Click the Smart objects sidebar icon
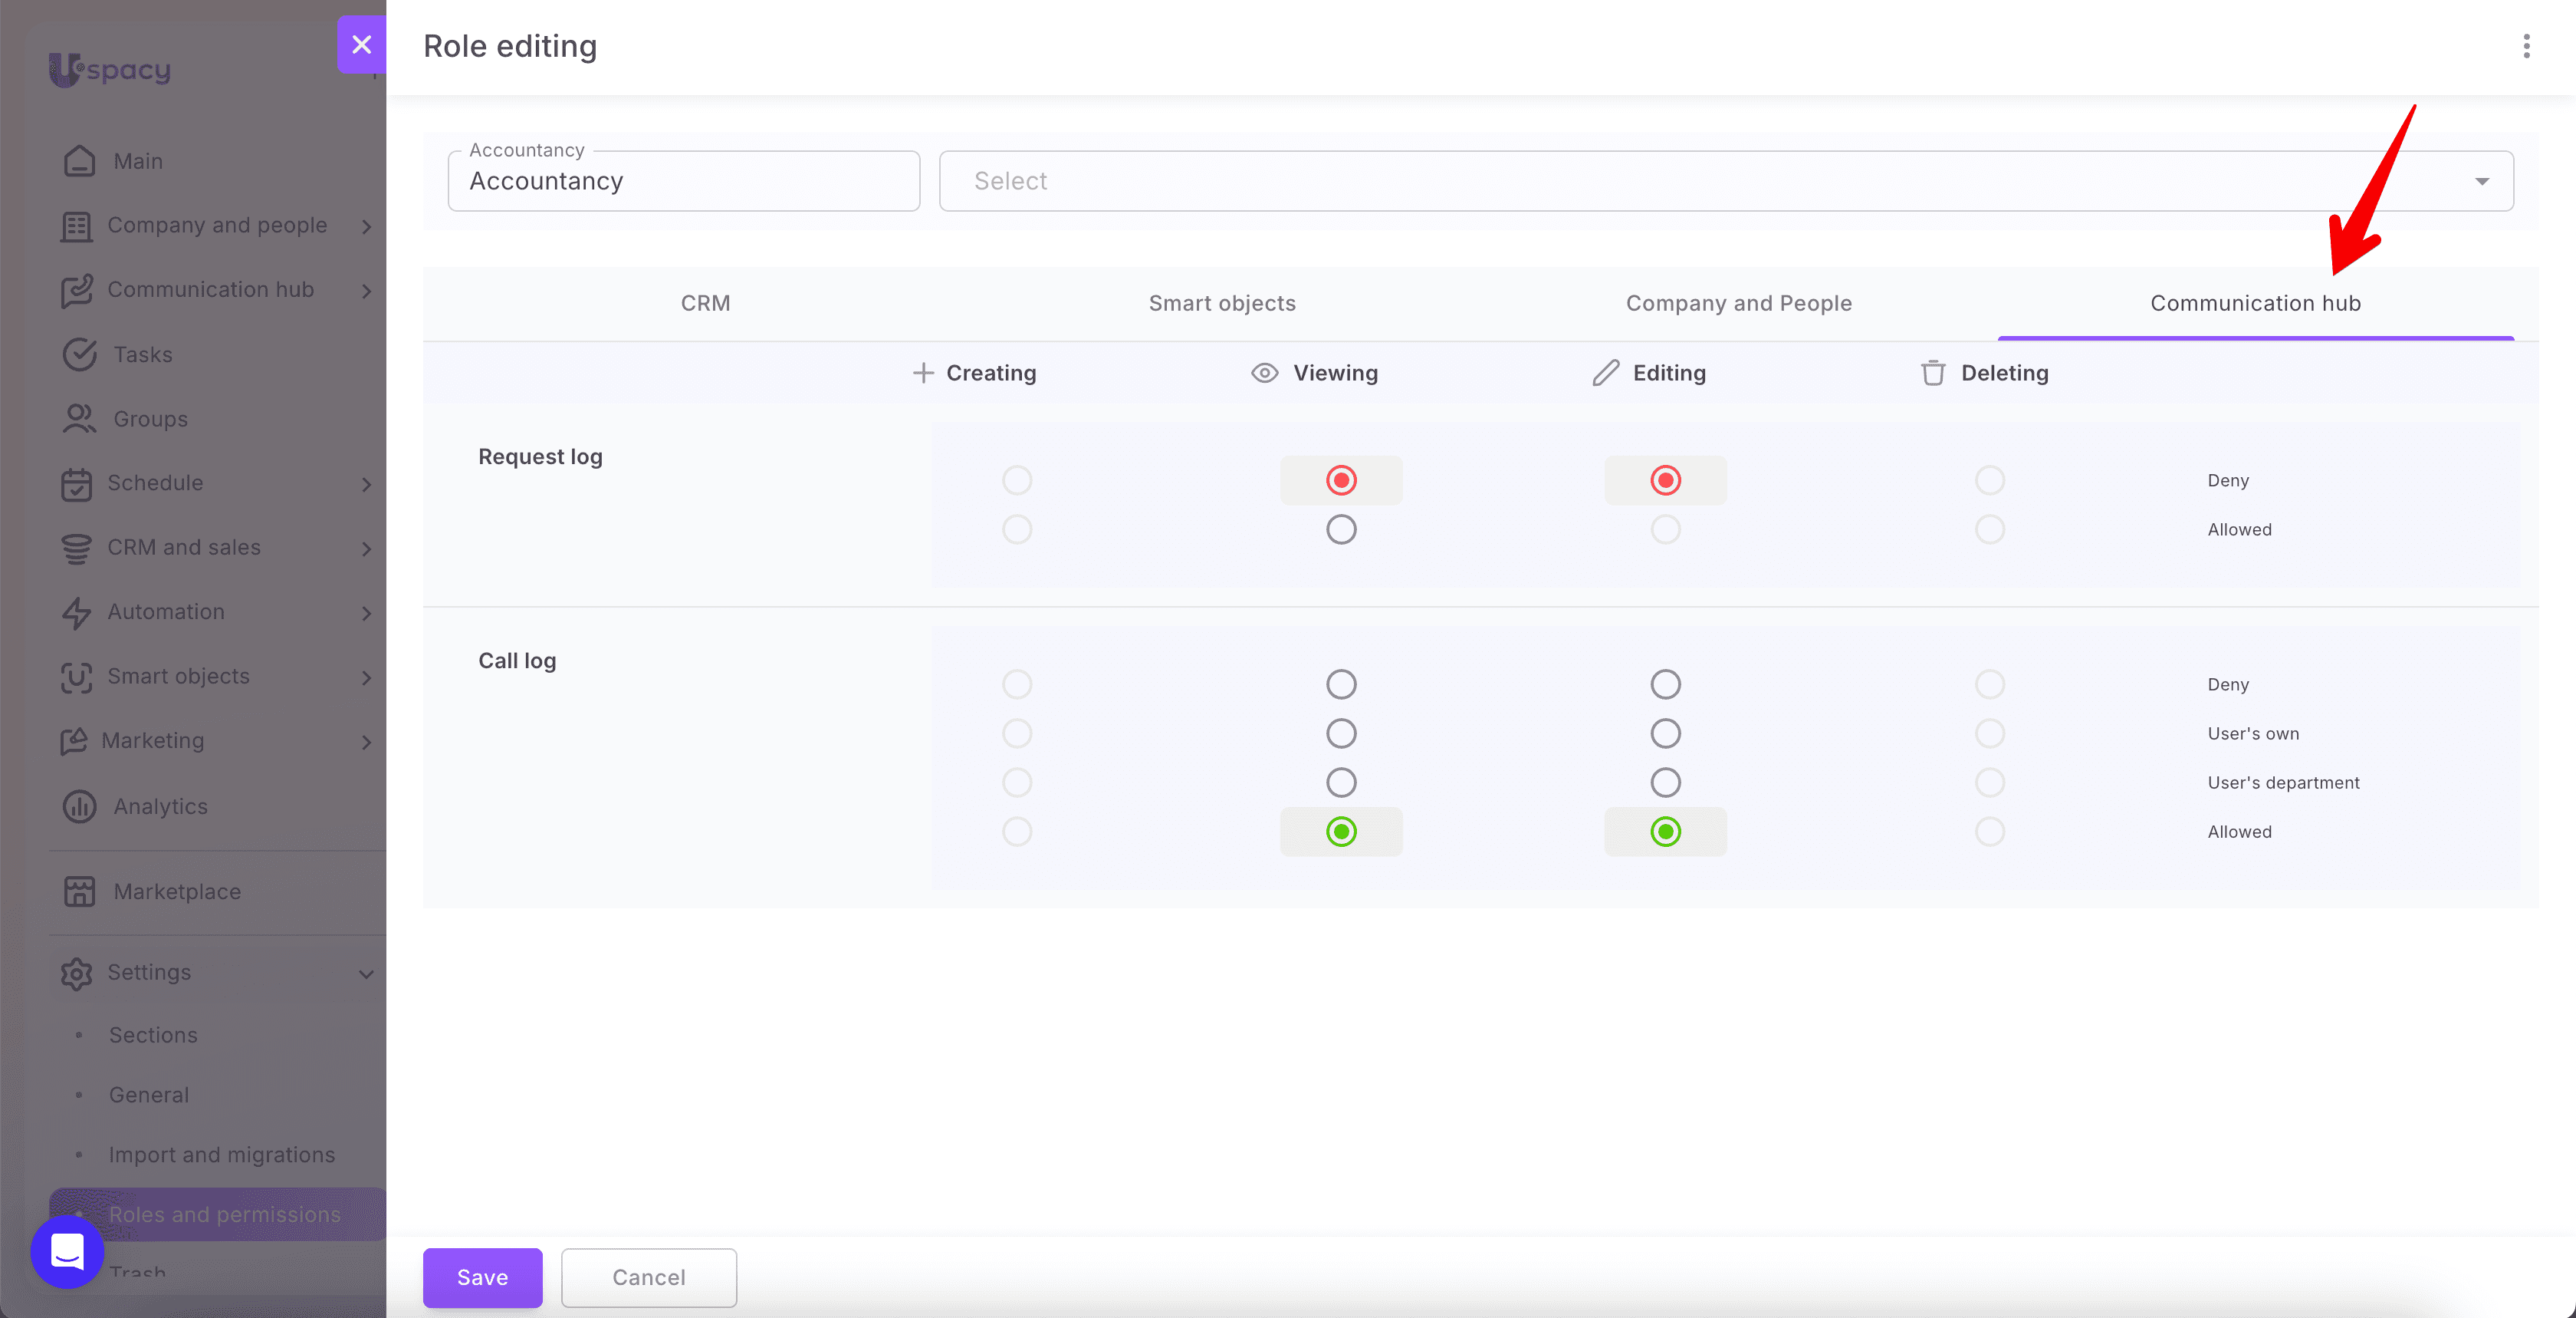 (x=76, y=677)
